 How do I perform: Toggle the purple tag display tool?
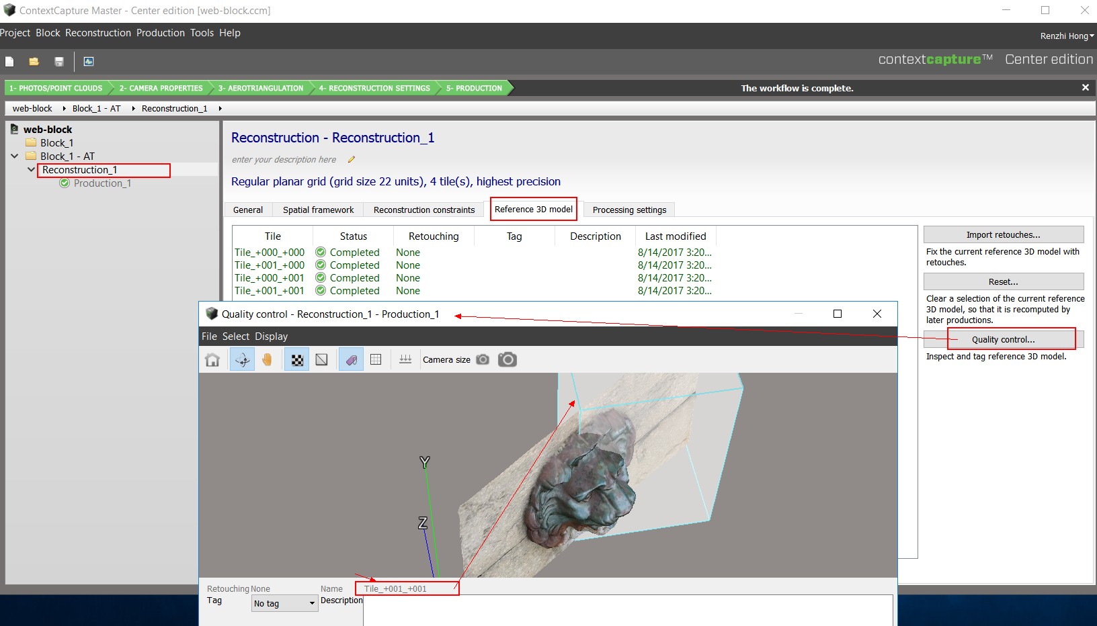tap(351, 360)
